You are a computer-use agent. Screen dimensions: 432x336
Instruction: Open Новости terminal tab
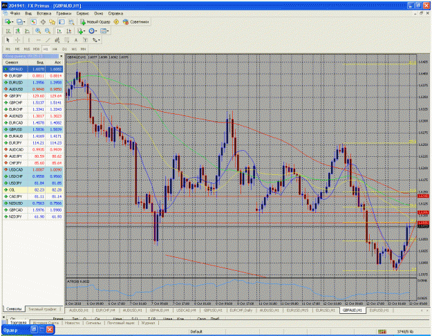click(x=72, y=323)
